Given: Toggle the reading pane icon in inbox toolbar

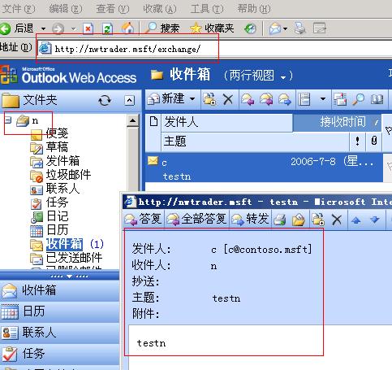Looking at the screenshot, I should pos(340,99).
